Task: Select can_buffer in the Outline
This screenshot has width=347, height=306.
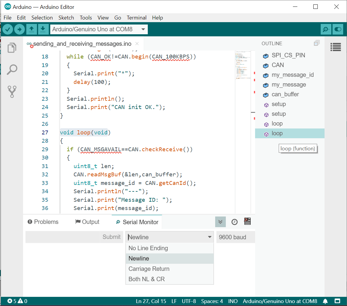Action: coord(290,94)
